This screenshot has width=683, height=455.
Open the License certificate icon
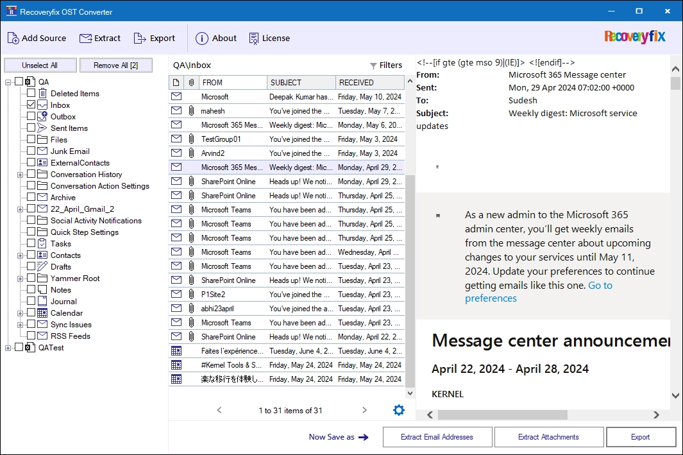(x=253, y=39)
